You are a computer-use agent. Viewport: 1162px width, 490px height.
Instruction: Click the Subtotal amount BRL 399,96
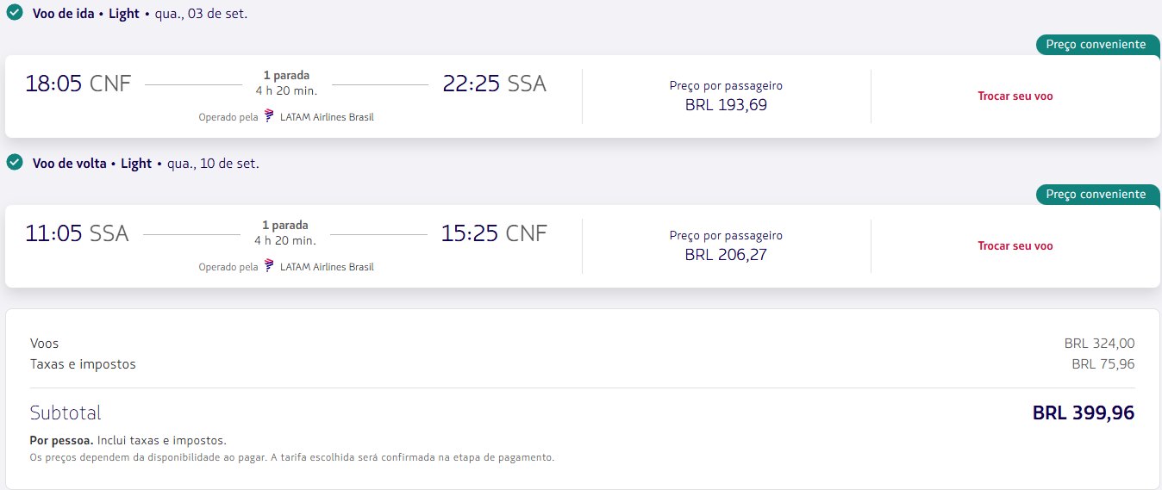click(x=1084, y=413)
